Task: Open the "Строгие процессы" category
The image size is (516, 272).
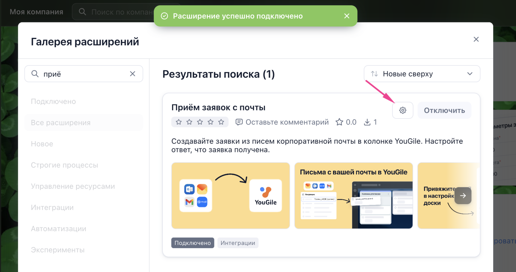Action: click(64, 165)
